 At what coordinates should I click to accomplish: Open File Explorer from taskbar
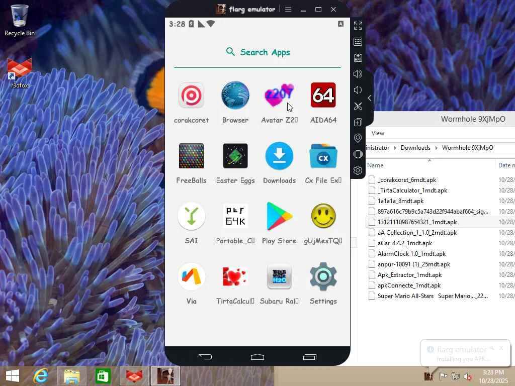(x=72, y=376)
